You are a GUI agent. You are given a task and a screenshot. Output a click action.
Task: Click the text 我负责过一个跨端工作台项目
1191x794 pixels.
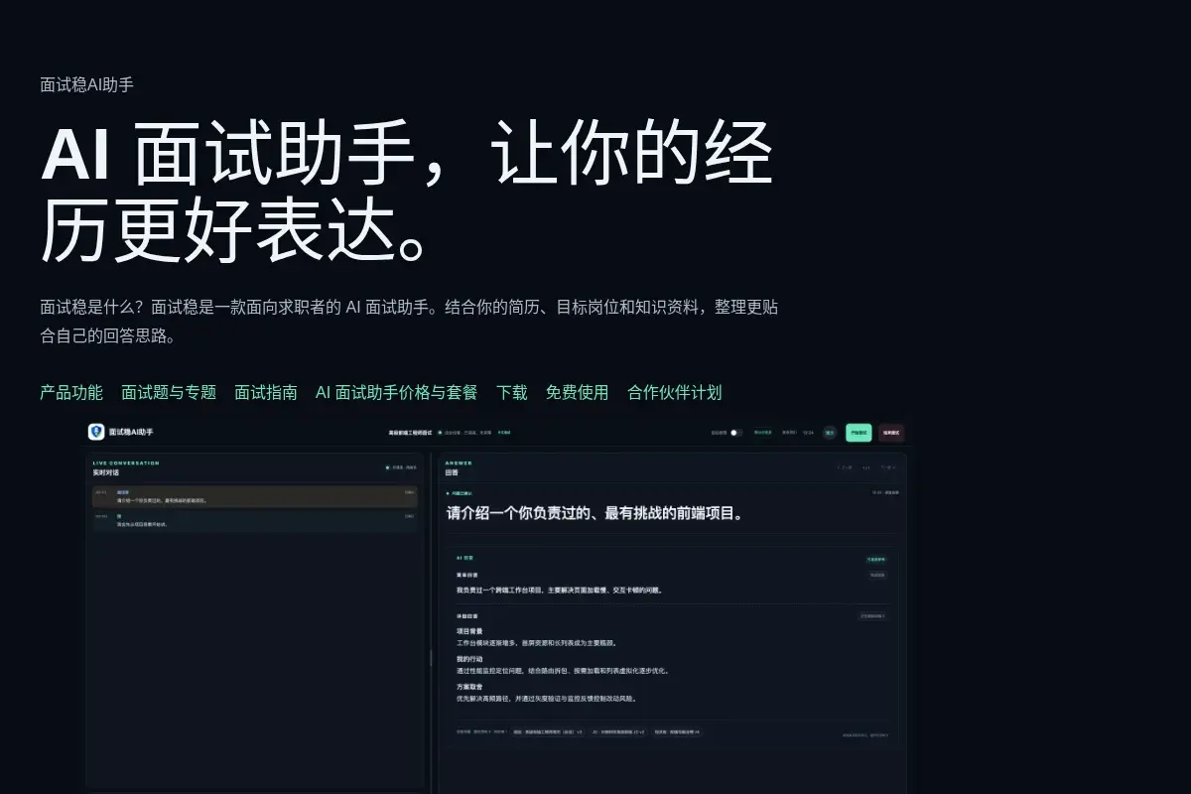559,590
